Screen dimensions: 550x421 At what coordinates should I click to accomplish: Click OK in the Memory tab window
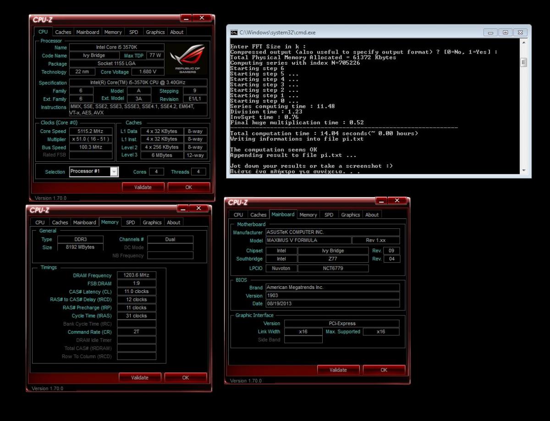(x=186, y=377)
